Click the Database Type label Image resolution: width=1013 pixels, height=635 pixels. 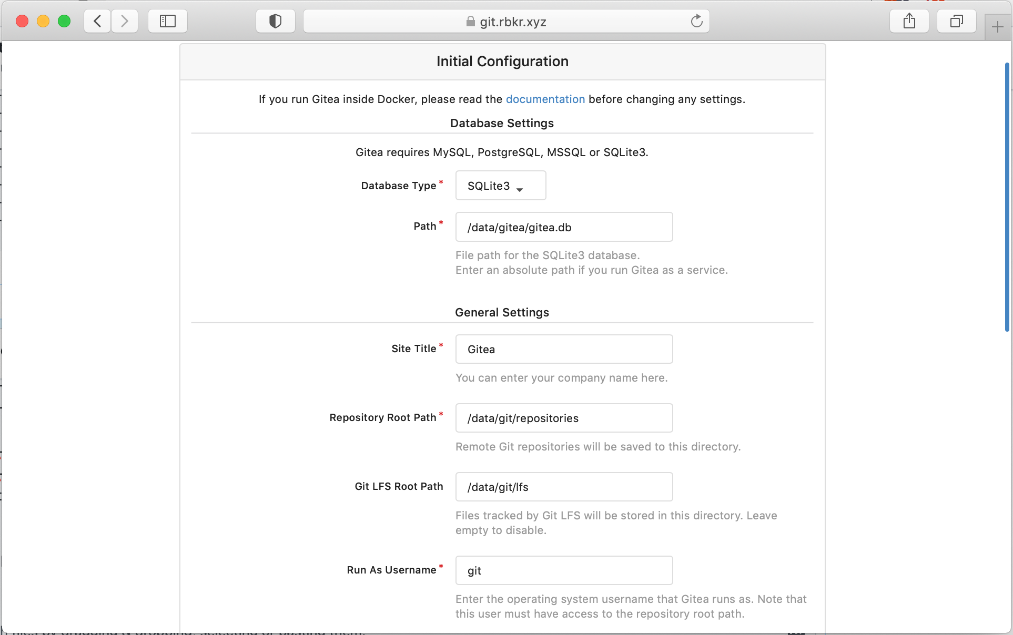point(399,186)
